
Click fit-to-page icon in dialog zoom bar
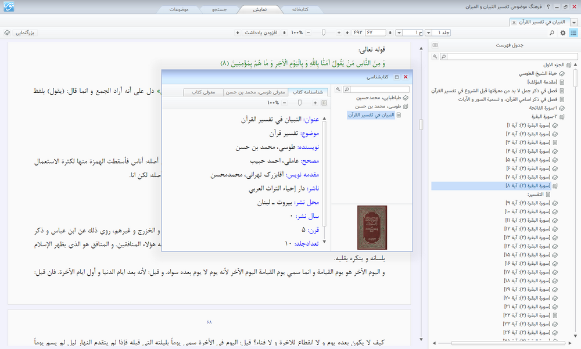324,103
